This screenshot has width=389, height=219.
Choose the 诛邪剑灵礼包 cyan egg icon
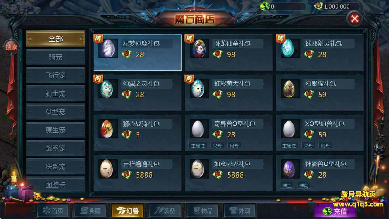(291, 48)
